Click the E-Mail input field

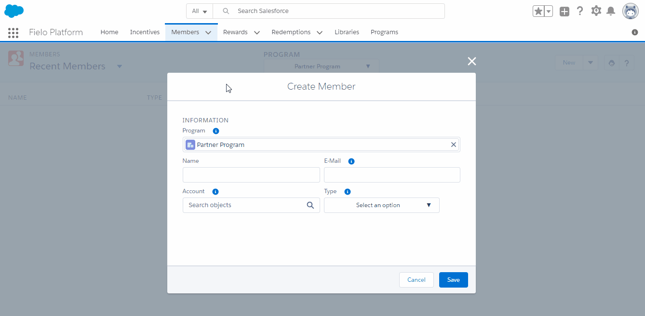(392, 175)
